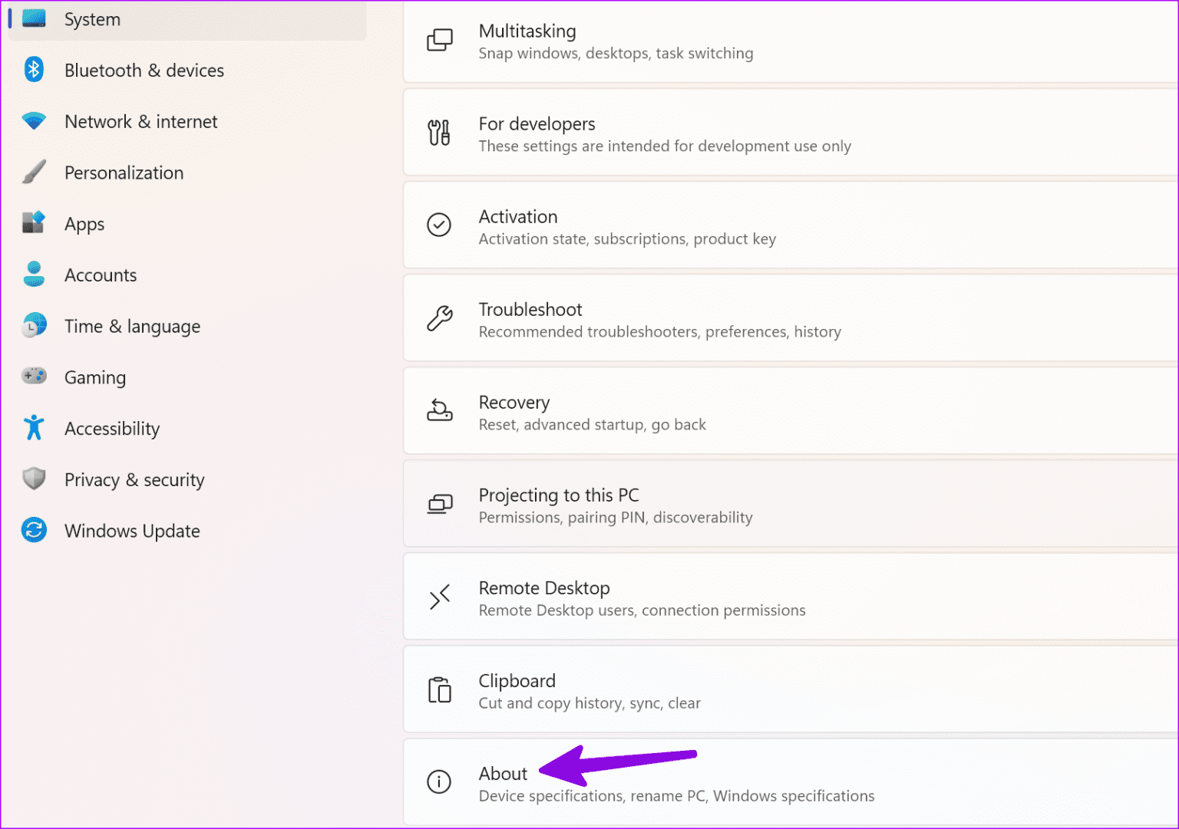Select the Windows Update sync icon
The height and width of the screenshot is (829, 1179).
pyautogui.click(x=34, y=530)
